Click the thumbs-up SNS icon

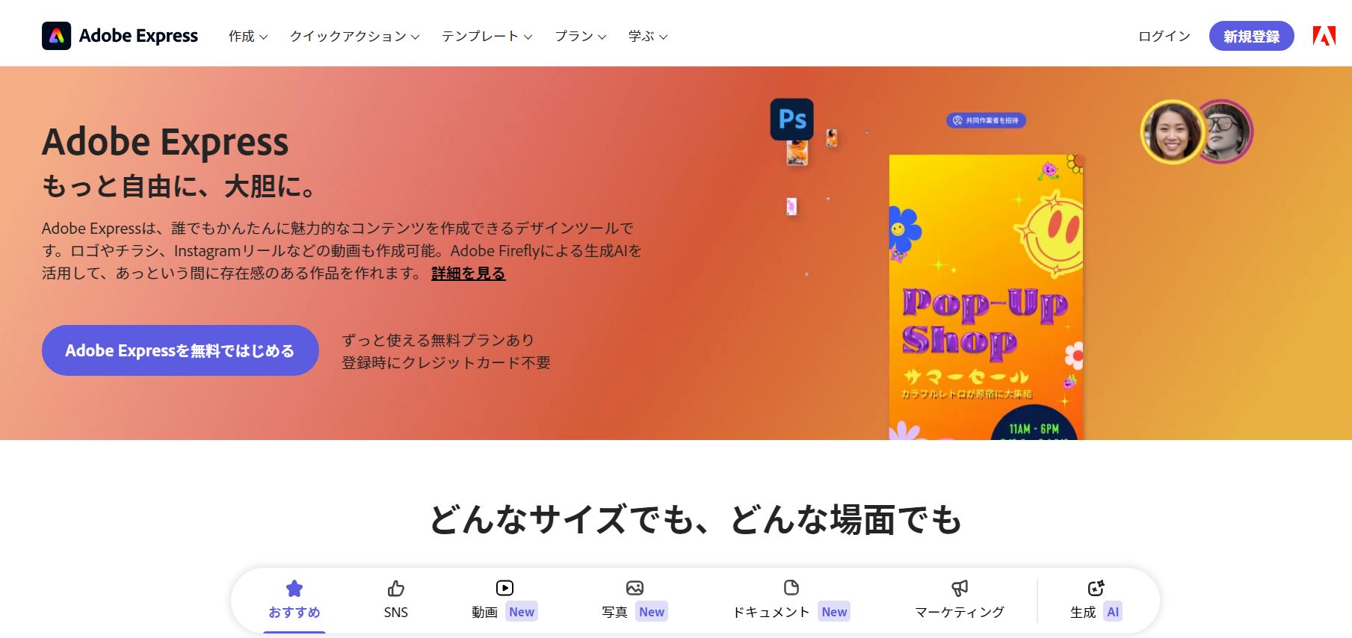click(396, 589)
